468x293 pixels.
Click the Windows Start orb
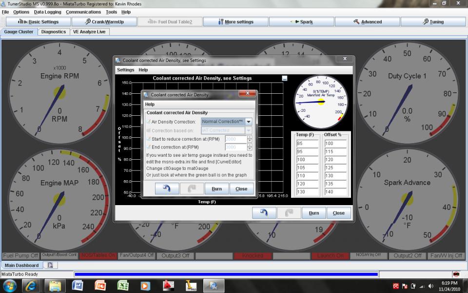(10, 285)
